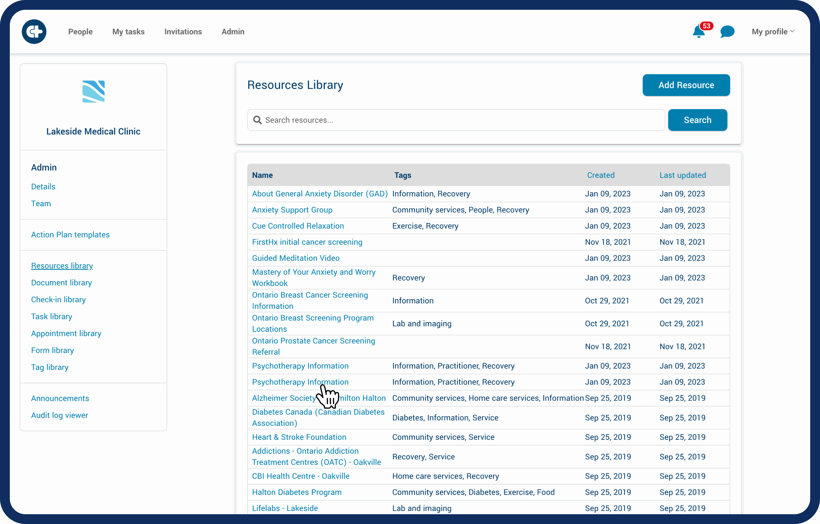The height and width of the screenshot is (524, 820).
Task: Click Announcements sidebar link
Action: (60, 398)
